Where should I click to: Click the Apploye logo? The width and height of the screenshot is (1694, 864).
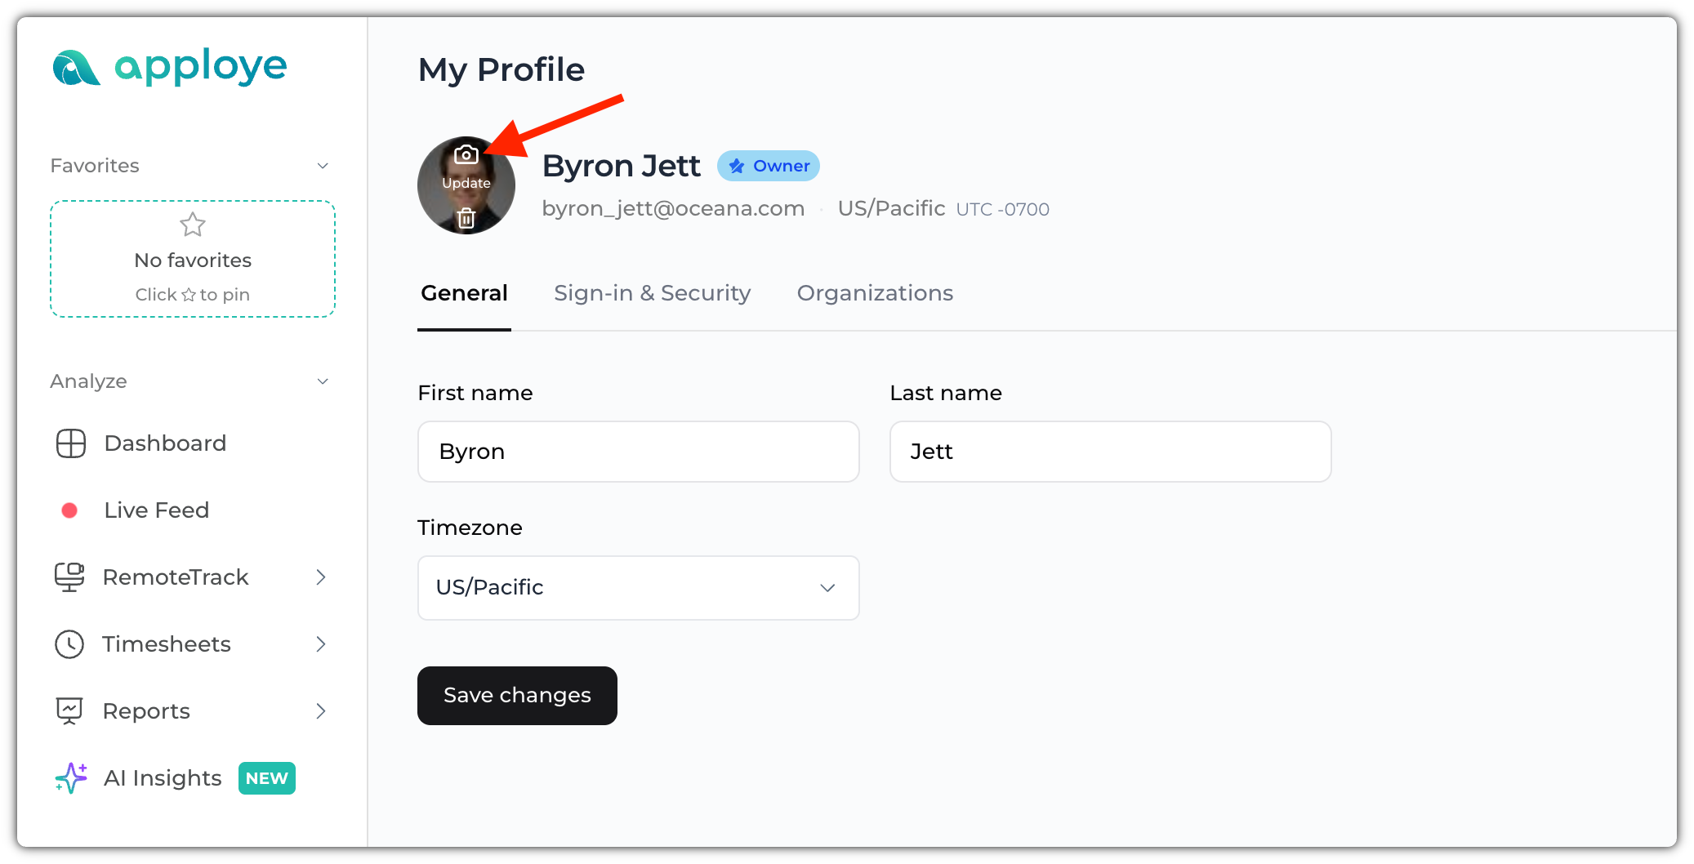(x=170, y=67)
